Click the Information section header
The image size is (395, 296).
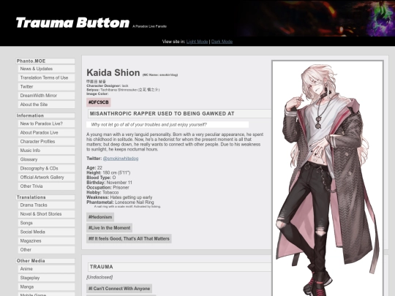(45, 115)
